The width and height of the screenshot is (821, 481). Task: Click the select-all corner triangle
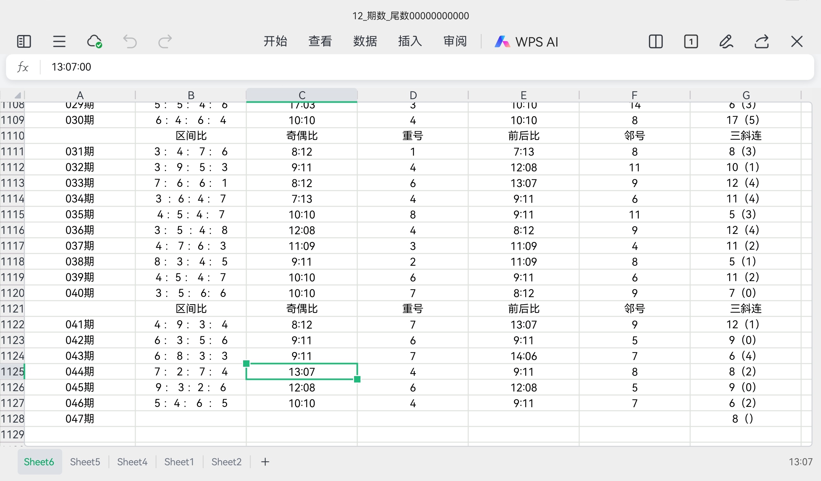(17, 95)
